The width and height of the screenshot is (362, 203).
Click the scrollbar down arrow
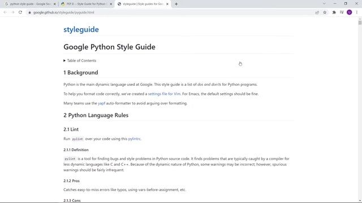pyautogui.click(x=360, y=201)
